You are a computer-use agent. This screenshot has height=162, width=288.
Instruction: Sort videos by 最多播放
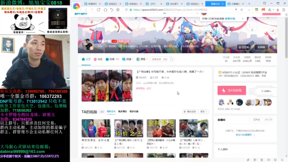(x=122, y=112)
